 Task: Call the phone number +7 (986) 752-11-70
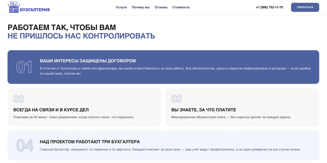pyautogui.click(x=269, y=7)
